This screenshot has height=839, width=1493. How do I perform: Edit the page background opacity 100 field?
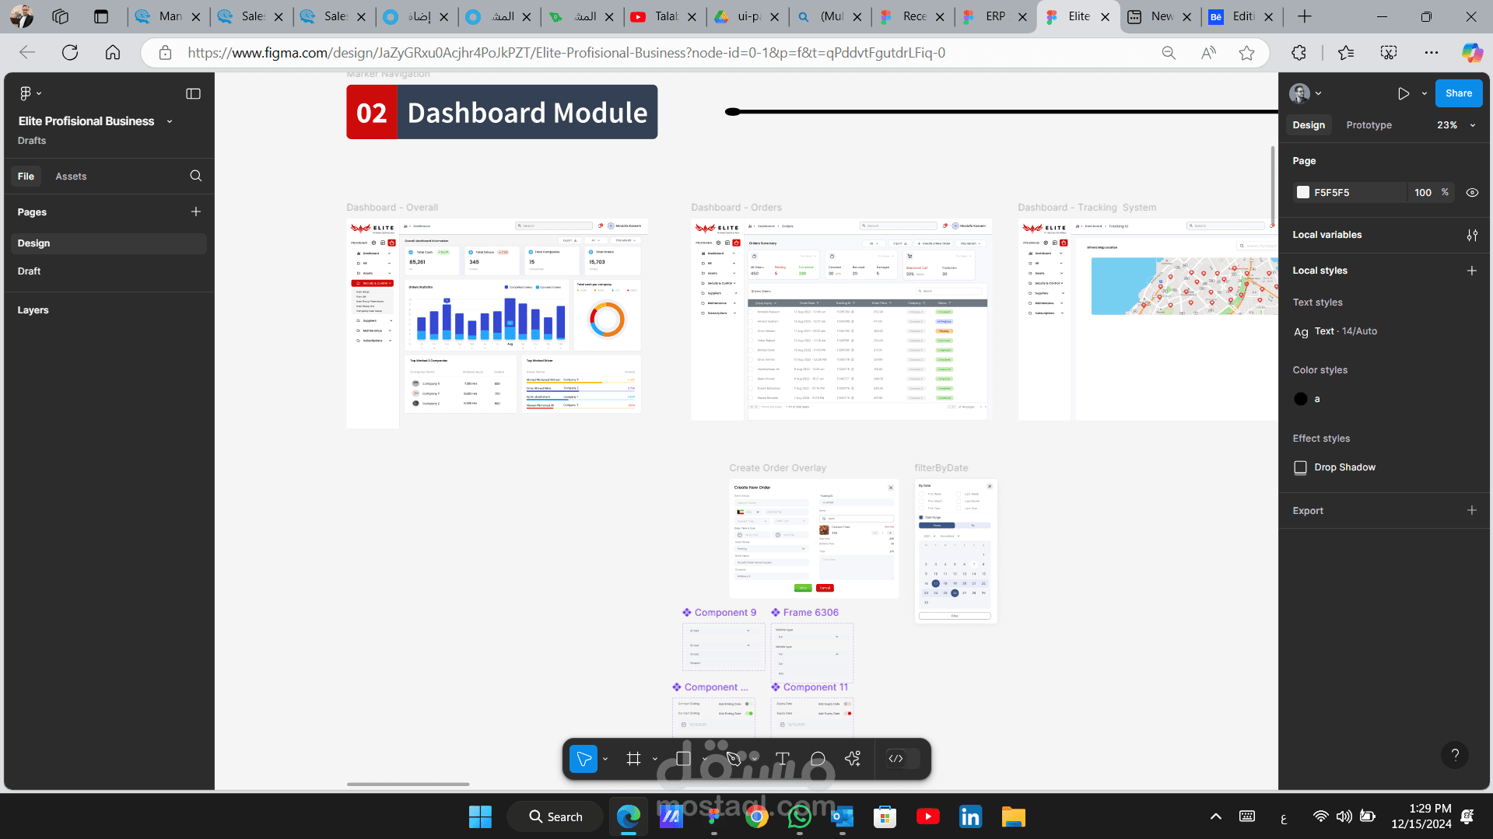tap(1422, 193)
